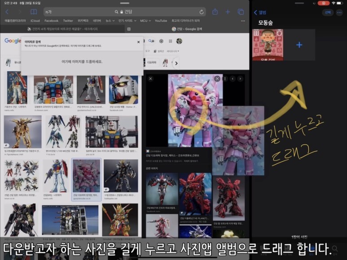Show the Safari tab overview icon

[241, 12]
